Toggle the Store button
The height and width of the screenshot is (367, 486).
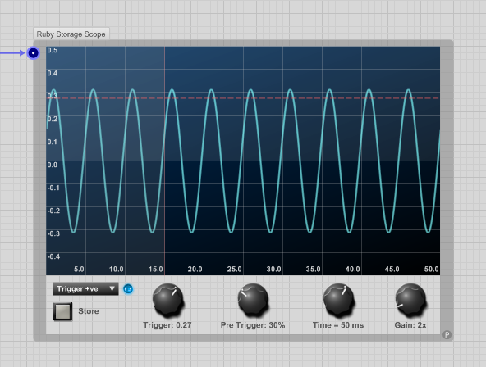63,311
